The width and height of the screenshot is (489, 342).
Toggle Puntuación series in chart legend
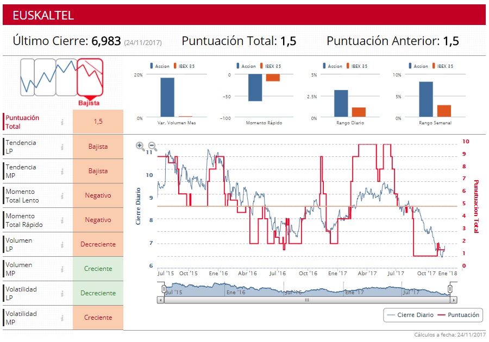click(x=459, y=315)
